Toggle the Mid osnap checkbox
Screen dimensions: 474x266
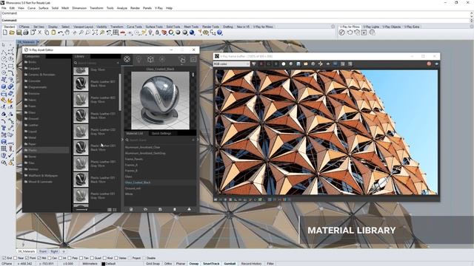(x=39, y=258)
